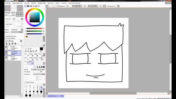Choose the vector Select tool

36,59
